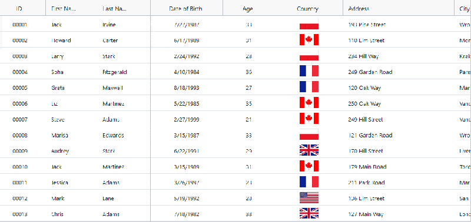The width and height of the screenshot is (471, 222).
Task: Click first name cell Larry
Action: point(57,56)
